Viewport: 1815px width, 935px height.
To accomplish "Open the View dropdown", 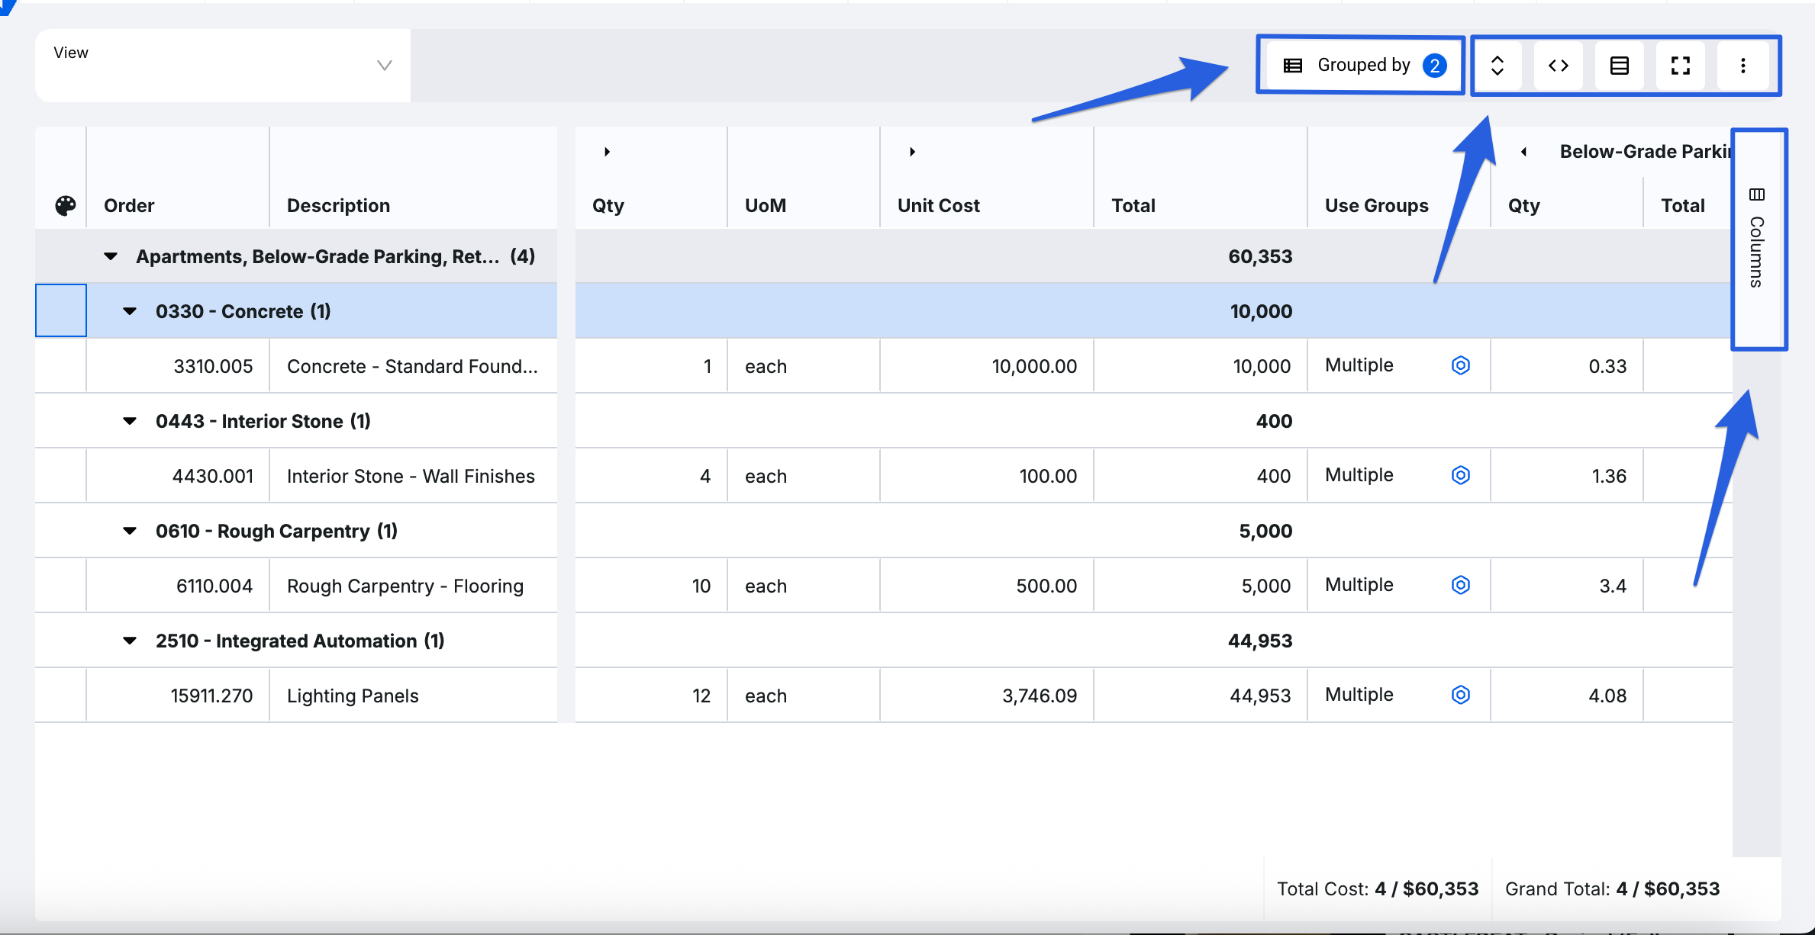I will pyautogui.click(x=223, y=66).
